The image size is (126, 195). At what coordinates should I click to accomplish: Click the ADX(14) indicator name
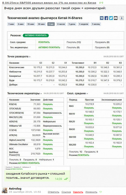13,122
